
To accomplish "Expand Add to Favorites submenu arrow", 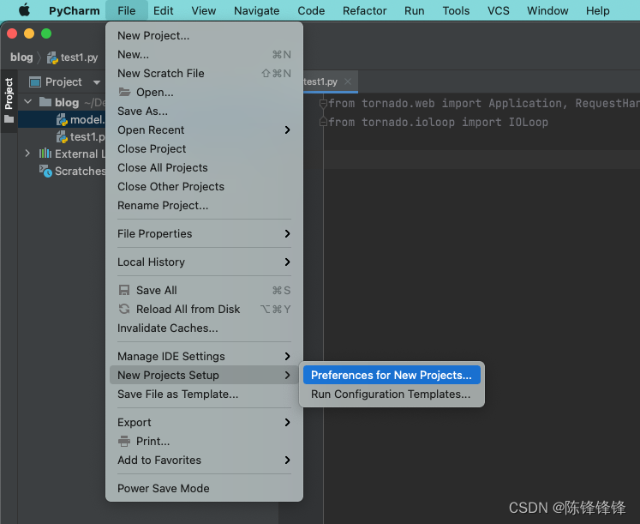I will pyautogui.click(x=287, y=460).
